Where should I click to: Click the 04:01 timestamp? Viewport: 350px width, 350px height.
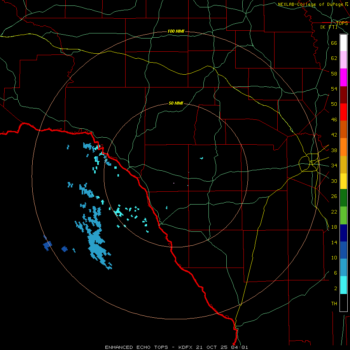click(239, 347)
